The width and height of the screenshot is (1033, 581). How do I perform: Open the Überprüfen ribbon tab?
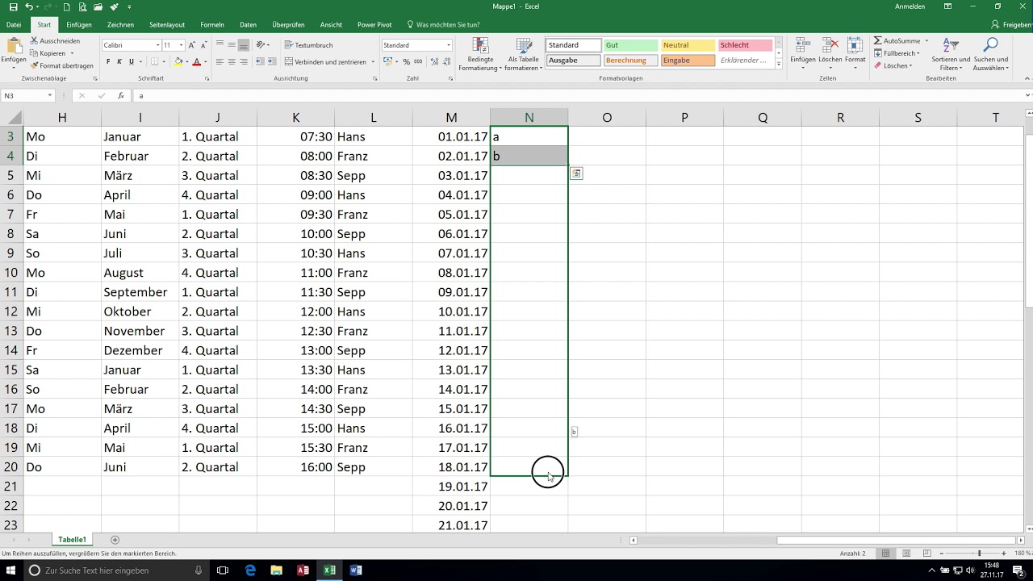pyautogui.click(x=288, y=25)
